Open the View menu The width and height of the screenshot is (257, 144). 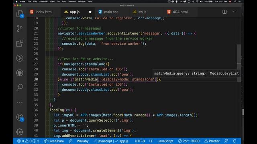point(52,2)
